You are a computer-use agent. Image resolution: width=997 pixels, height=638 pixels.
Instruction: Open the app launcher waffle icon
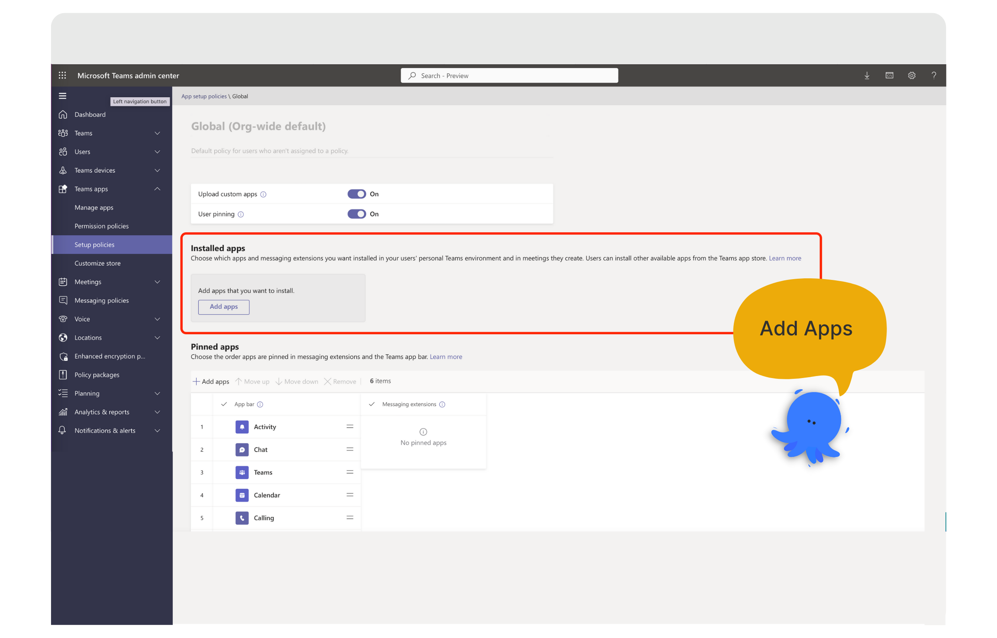(x=62, y=75)
